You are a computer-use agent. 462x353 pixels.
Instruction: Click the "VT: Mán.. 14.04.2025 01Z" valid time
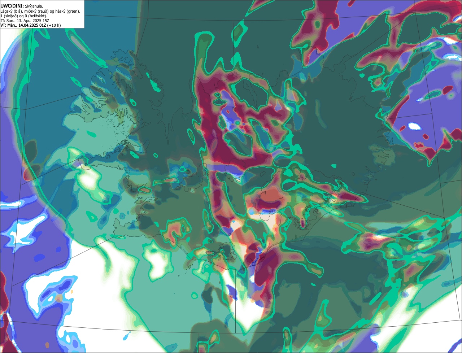pos(23,25)
